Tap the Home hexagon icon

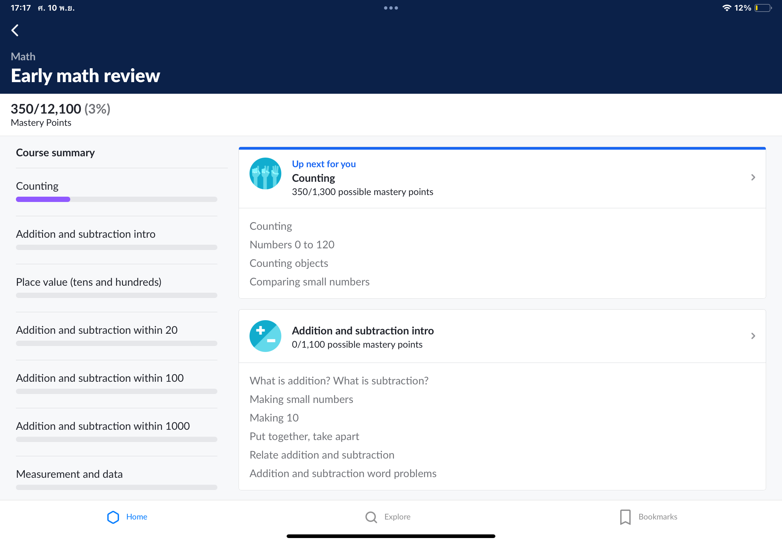pyautogui.click(x=113, y=517)
